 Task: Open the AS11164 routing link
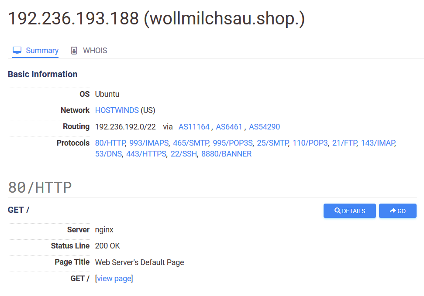click(194, 127)
